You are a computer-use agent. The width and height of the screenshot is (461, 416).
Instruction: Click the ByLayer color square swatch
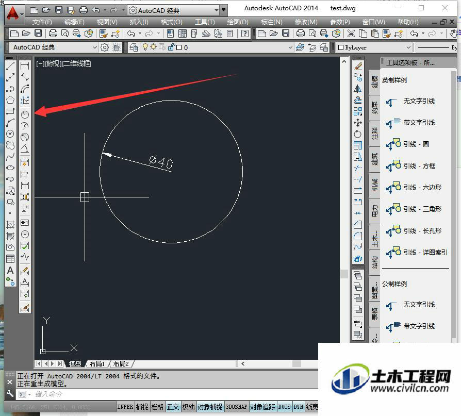(x=341, y=47)
